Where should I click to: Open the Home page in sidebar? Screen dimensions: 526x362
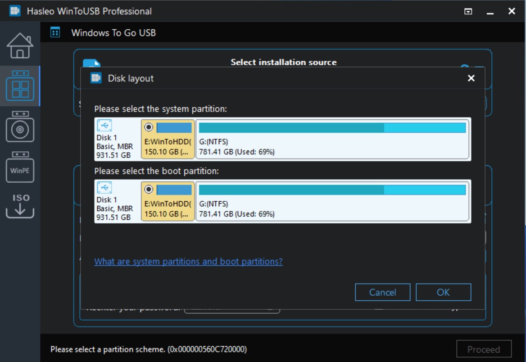(20, 45)
